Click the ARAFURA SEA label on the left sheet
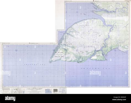 (35, 65)
